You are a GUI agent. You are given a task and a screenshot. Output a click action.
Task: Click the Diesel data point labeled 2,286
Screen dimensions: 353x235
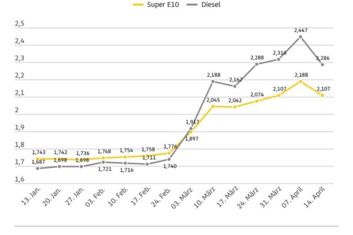click(x=322, y=64)
